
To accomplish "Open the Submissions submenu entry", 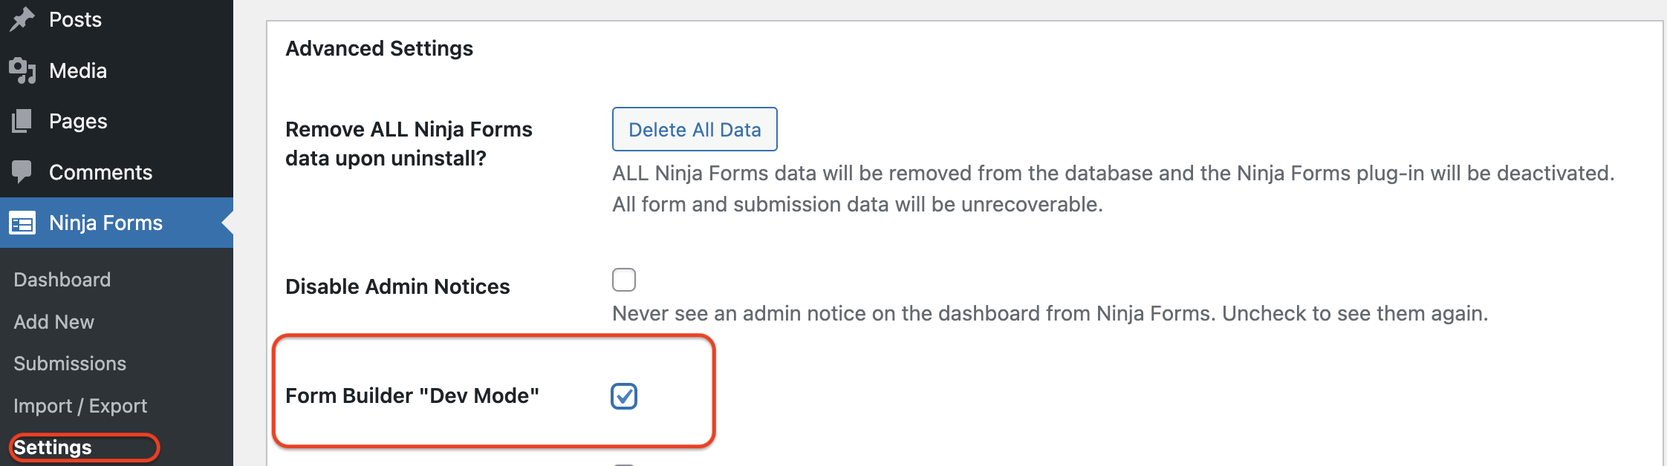I will [x=69, y=364].
